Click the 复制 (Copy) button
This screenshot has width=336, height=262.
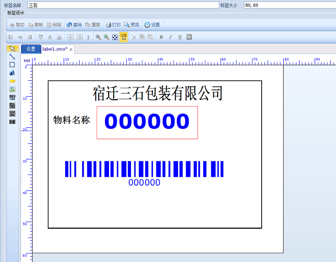coord(35,25)
